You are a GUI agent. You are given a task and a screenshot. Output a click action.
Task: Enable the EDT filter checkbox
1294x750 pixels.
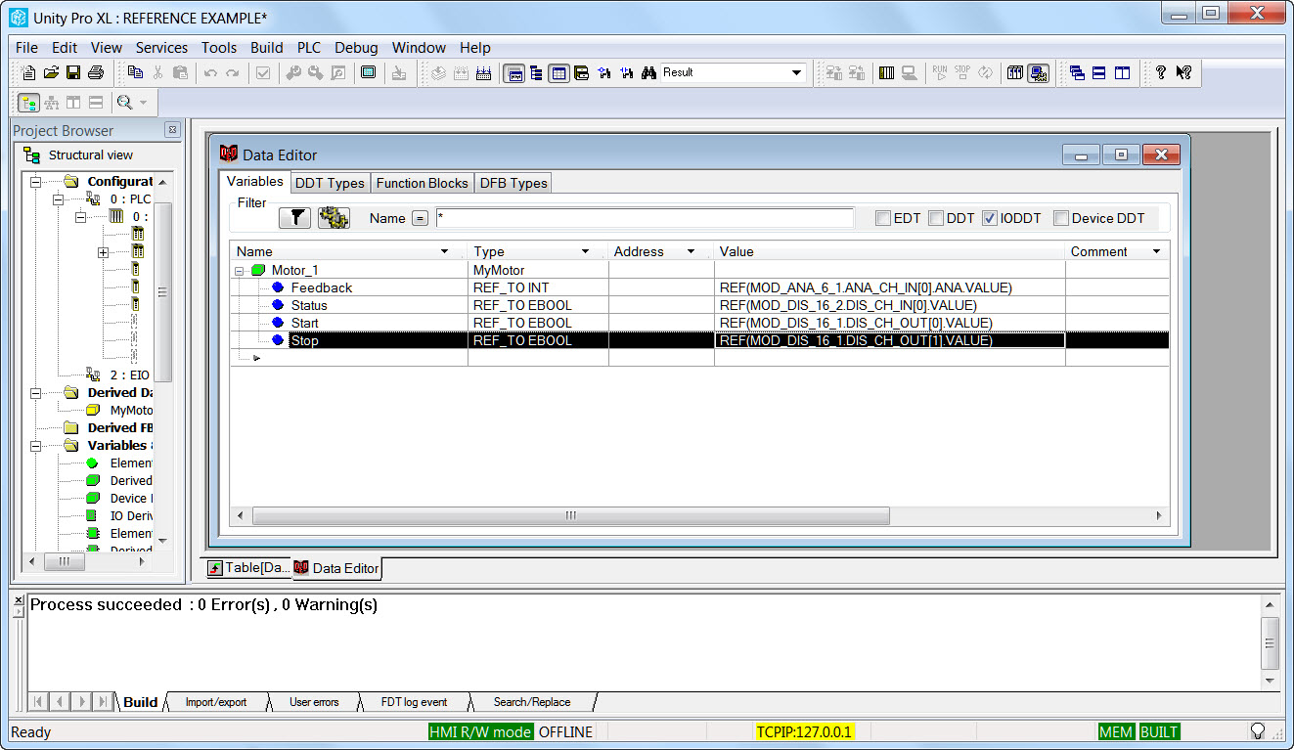point(883,218)
